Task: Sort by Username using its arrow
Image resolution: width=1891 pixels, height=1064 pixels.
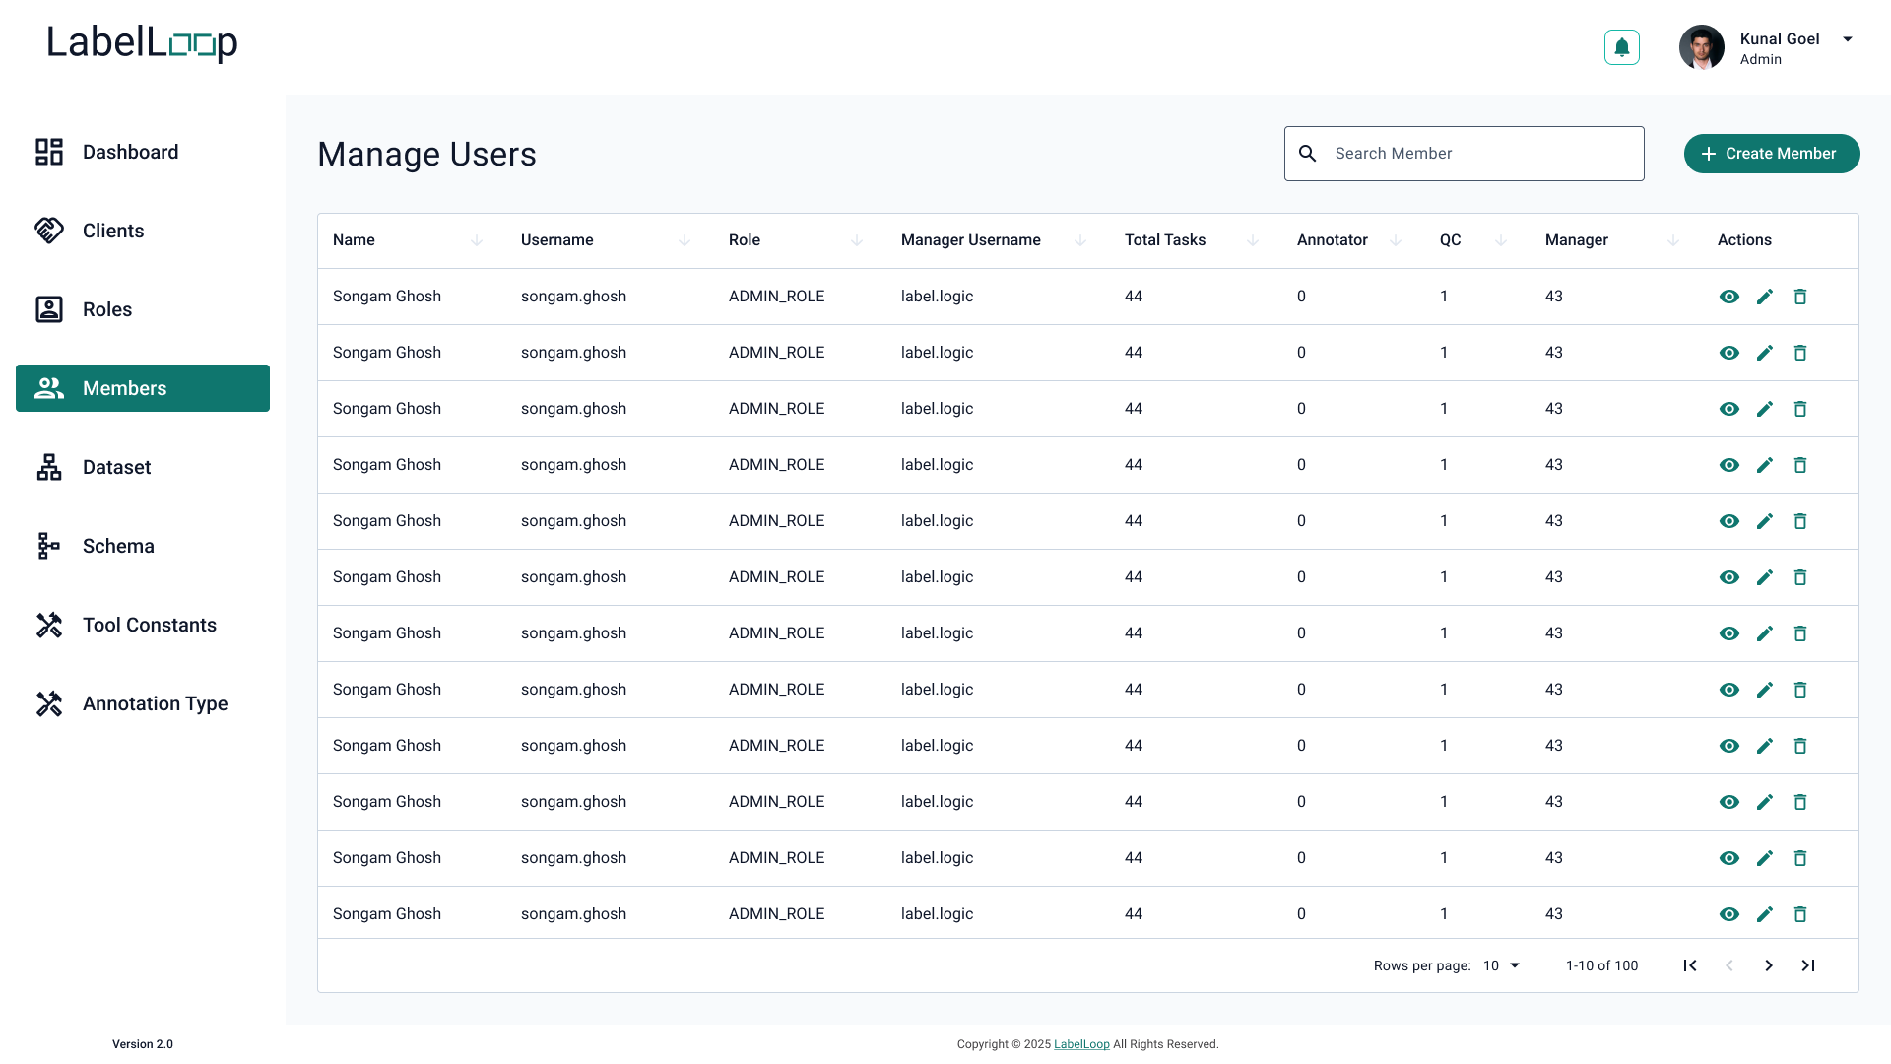Action: point(685,240)
